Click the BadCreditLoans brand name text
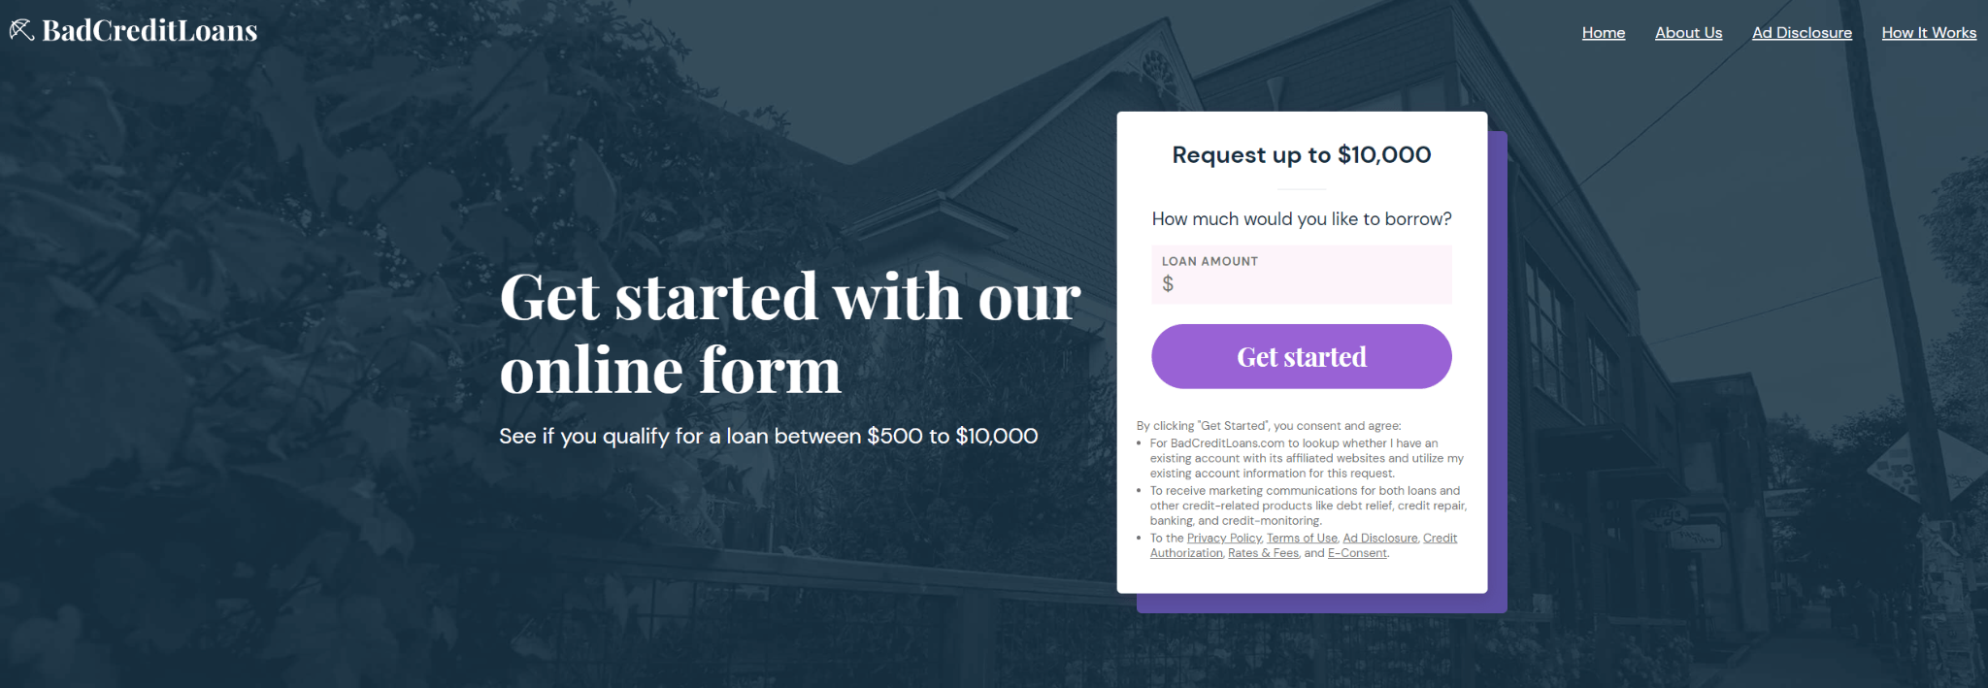 149,31
